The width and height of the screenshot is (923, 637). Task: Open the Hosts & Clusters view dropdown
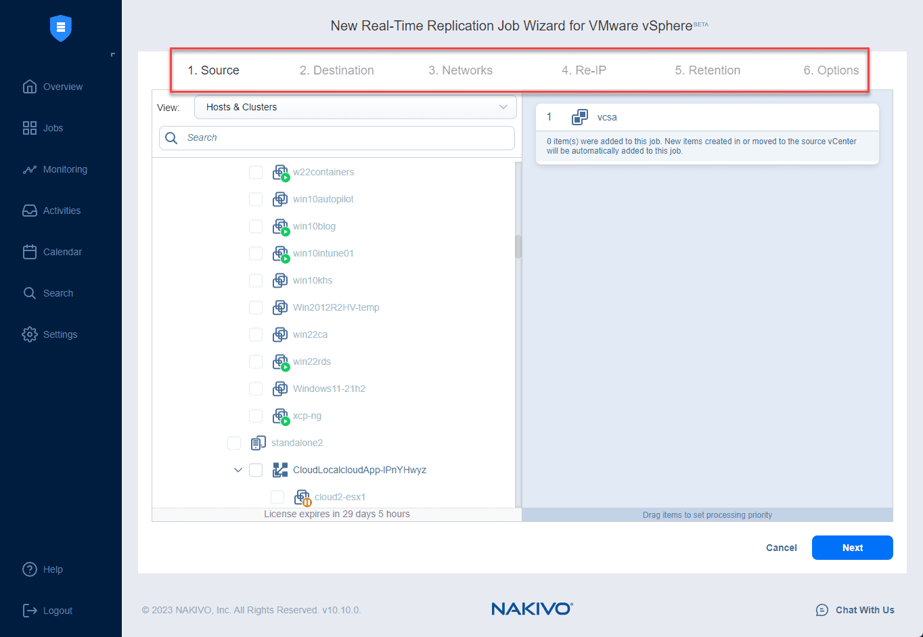(355, 107)
